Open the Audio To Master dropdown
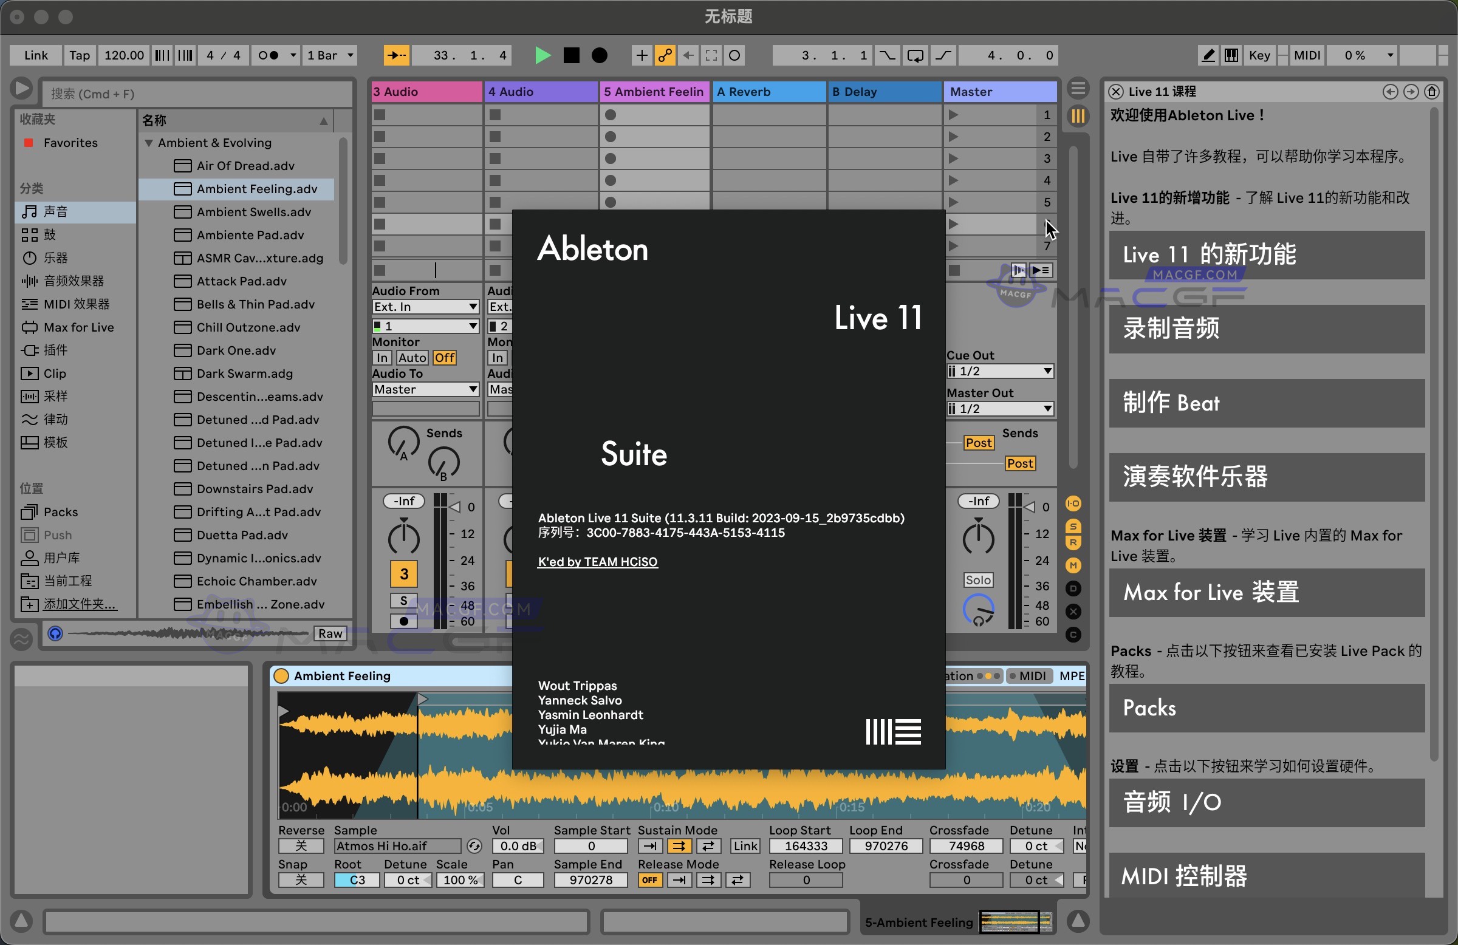Screen dimensions: 1458x945 pyautogui.click(x=425, y=389)
